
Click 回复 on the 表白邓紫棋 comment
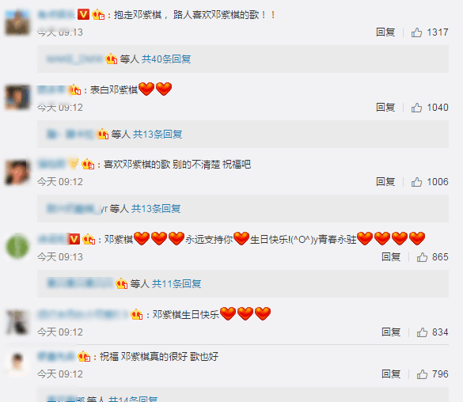pos(385,108)
